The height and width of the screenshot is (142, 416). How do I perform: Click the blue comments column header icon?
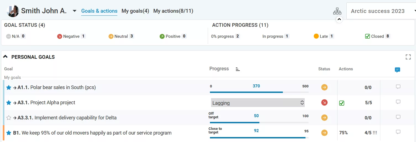(397, 70)
